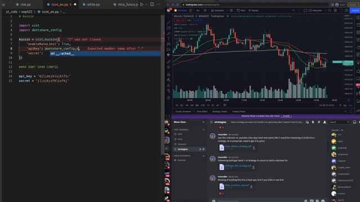This screenshot has height=202, width=360.
Task: Open the Pine Editor tab
Action: [202, 112]
